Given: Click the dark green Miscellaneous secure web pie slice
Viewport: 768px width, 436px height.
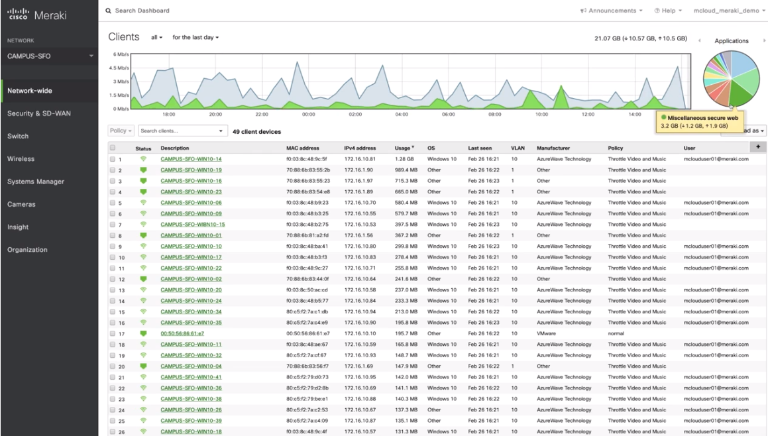Looking at the screenshot, I should (x=740, y=93).
